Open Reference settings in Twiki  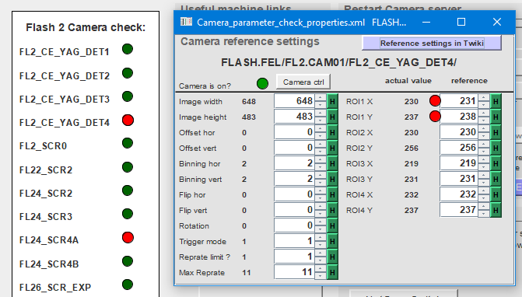point(432,44)
